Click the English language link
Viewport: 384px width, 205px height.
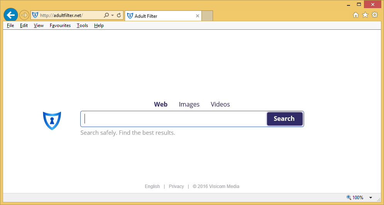[152, 186]
